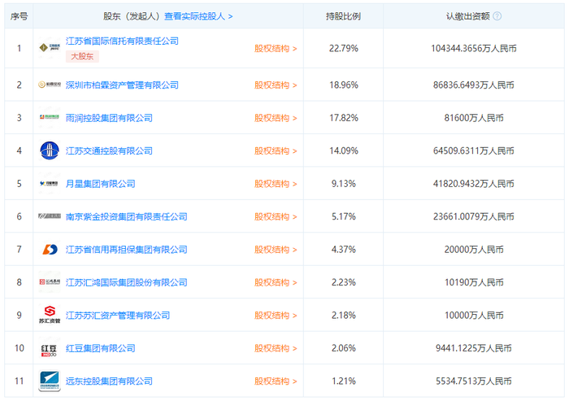Expand 股权结构 for 远东控股集团有限公司

pos(276,381)
